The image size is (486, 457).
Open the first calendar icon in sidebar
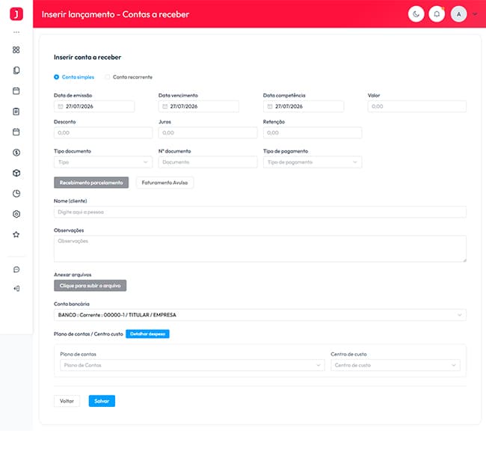(16, 91)
